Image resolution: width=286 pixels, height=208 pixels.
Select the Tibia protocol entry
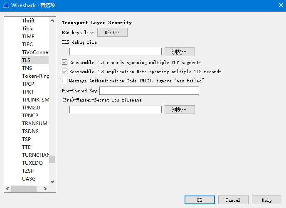(x=28, y=28)
